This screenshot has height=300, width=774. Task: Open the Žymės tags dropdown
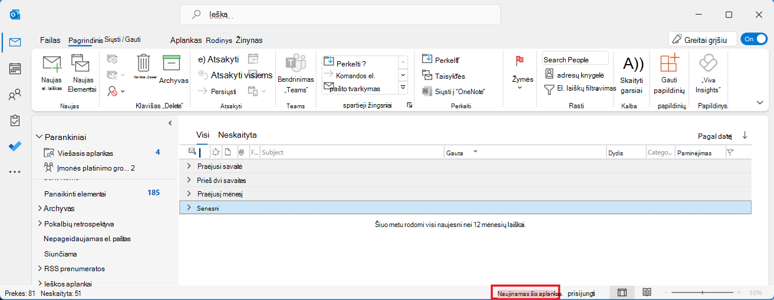point(520,88)
